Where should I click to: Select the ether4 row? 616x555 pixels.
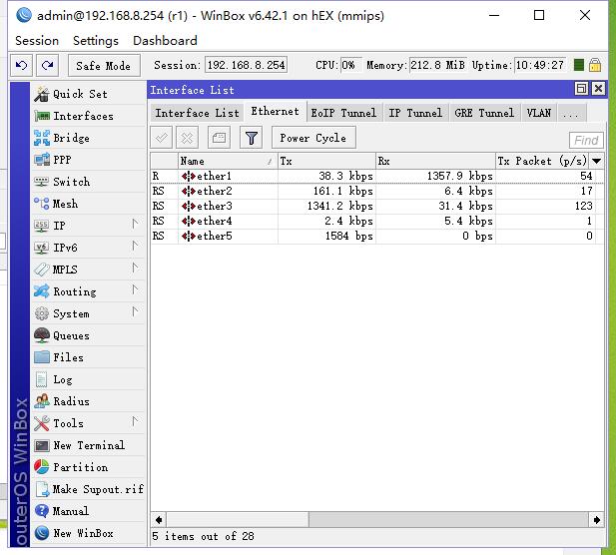coord(376,221)
